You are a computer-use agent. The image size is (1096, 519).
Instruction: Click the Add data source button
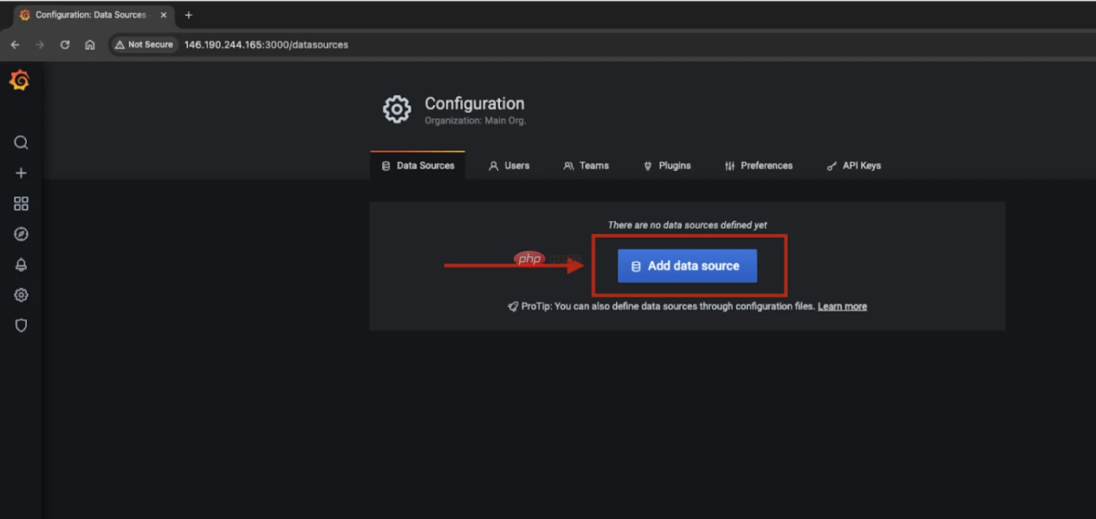point(687,266)
